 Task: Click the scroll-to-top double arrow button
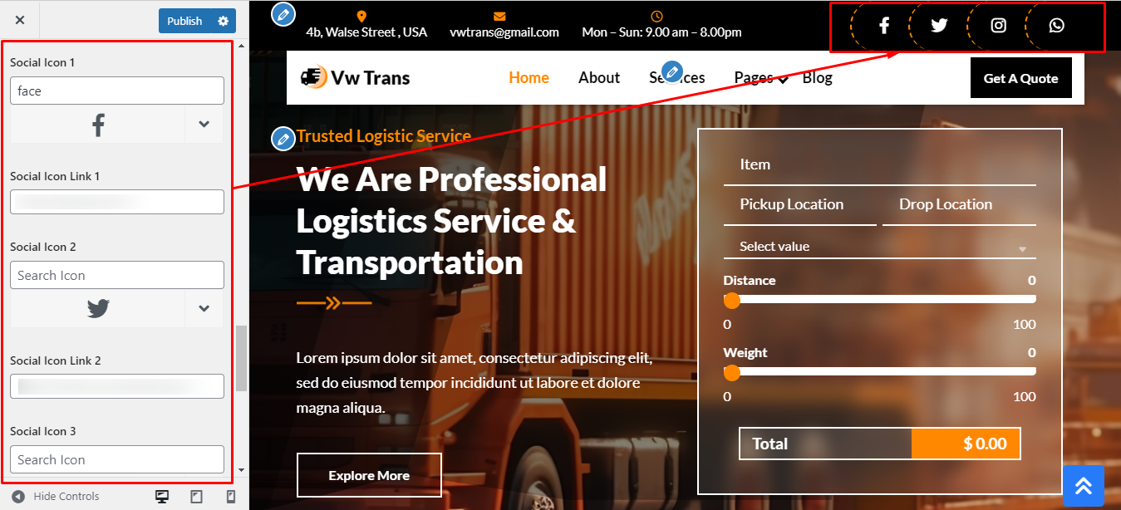(x=1084, y=486)
